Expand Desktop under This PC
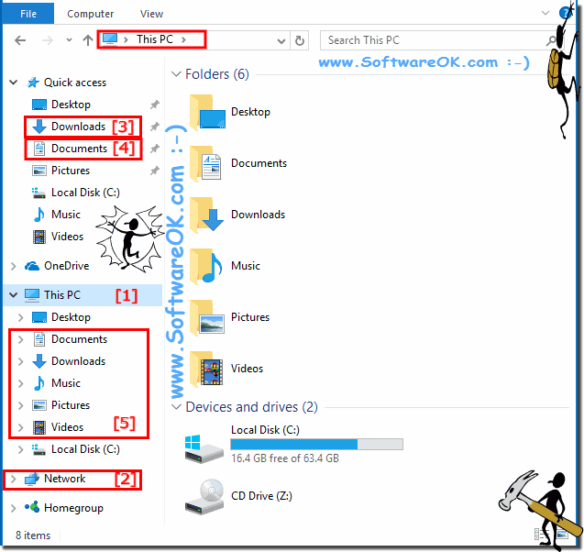Image resolution: width=584 pixels, height=552 pixels. click(21, 317)
